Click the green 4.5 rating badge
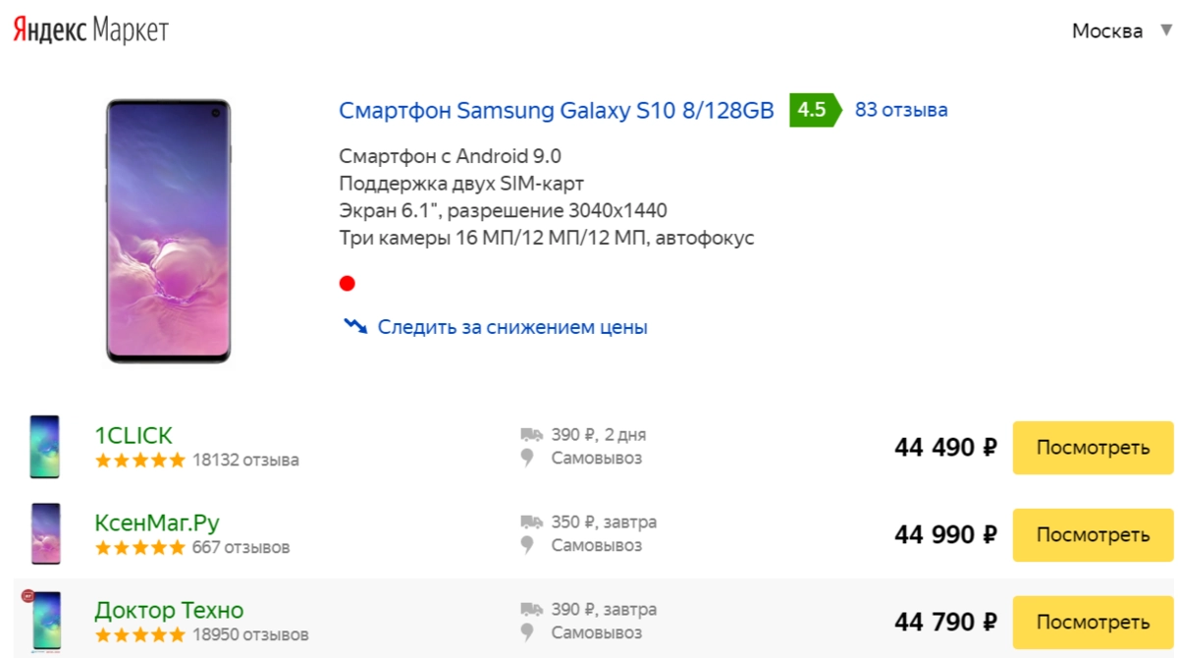Viewport: 1178px width, 658px height. (814, 110)
